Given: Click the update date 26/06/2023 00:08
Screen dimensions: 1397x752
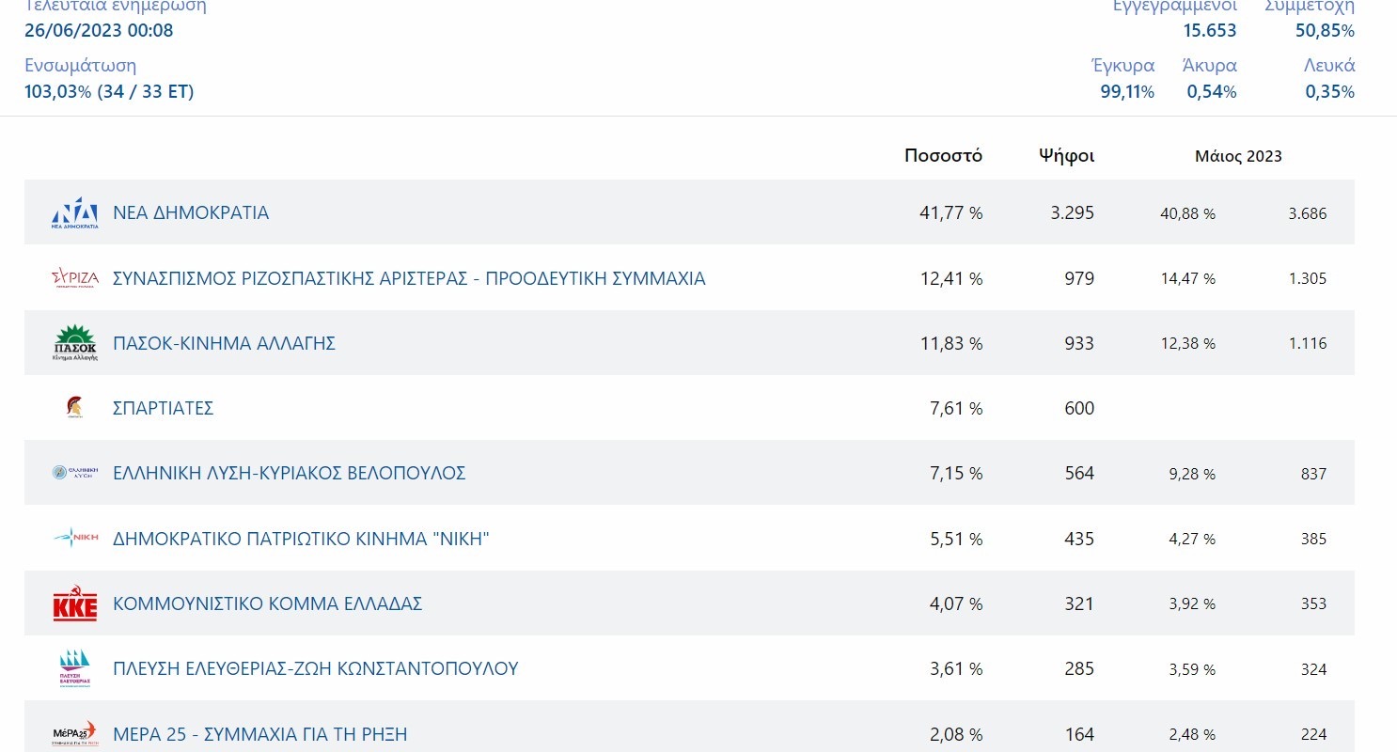Looking at the screenshot, I should click(99, 30).
